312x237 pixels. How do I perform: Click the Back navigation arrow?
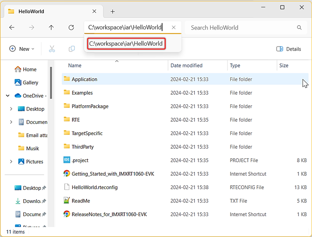coord(12,27)
